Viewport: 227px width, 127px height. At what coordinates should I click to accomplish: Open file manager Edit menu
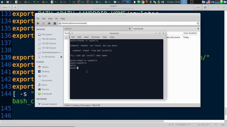coord(44,19)
